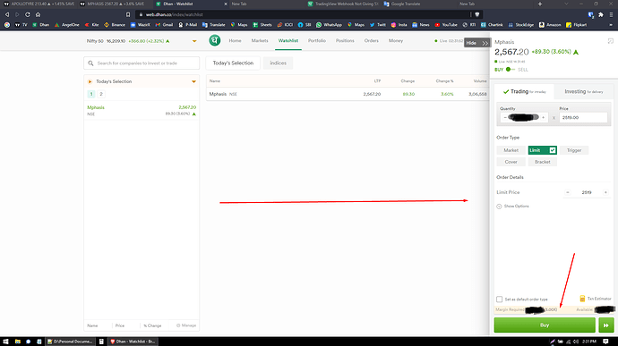The height and width of the screenshot is (346, 618).
Task: Expand the Today's Selection watchlist dropdown
Action: click(194, 81)
